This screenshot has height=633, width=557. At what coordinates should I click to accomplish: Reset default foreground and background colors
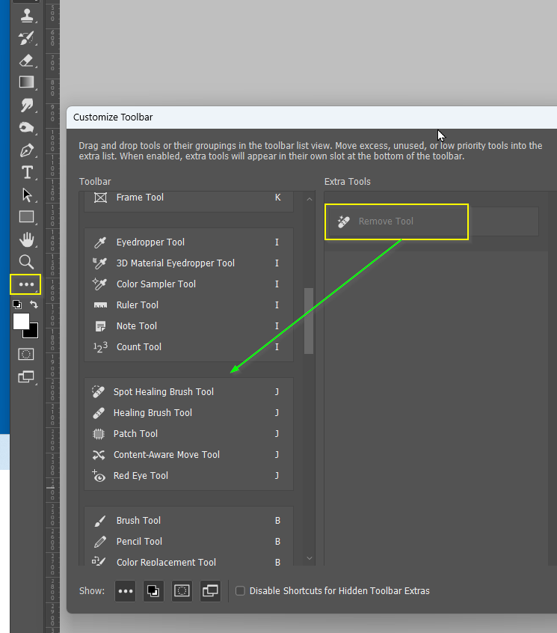(x=17, y=304)
